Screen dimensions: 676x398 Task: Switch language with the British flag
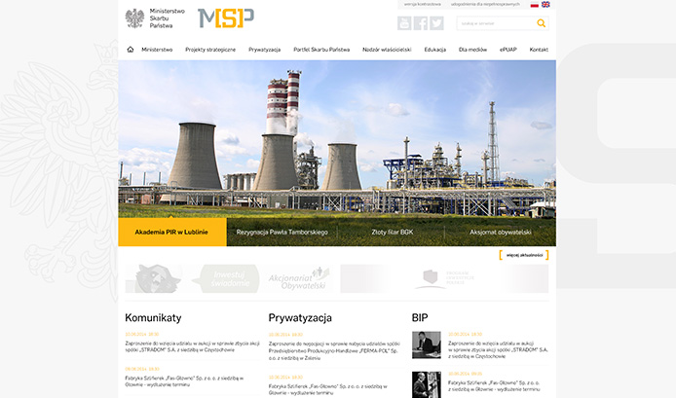click(545, 4)
